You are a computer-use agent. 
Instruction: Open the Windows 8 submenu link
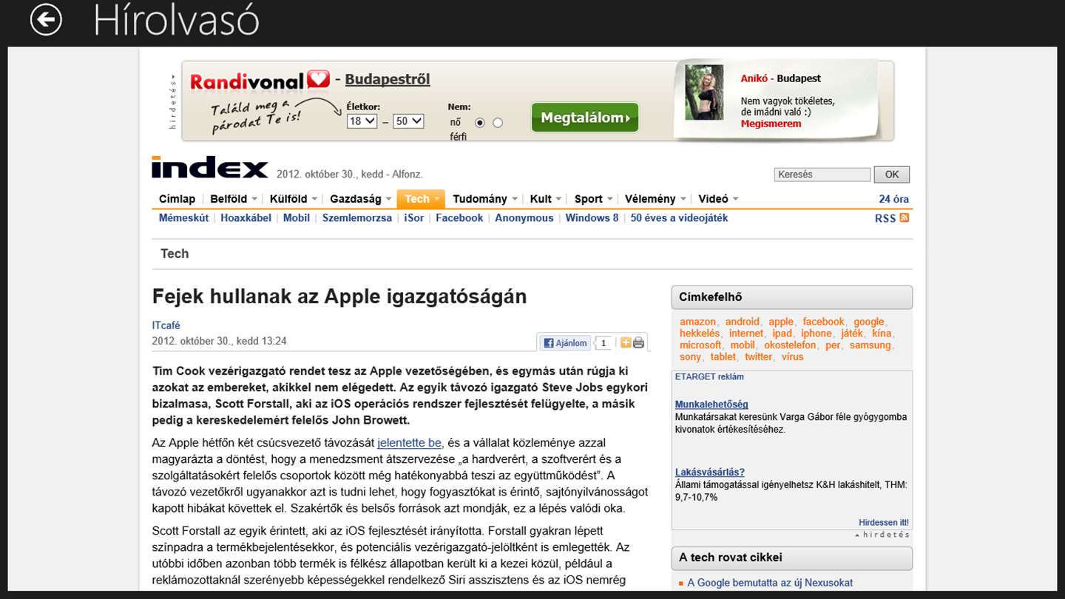coord(592,218)
